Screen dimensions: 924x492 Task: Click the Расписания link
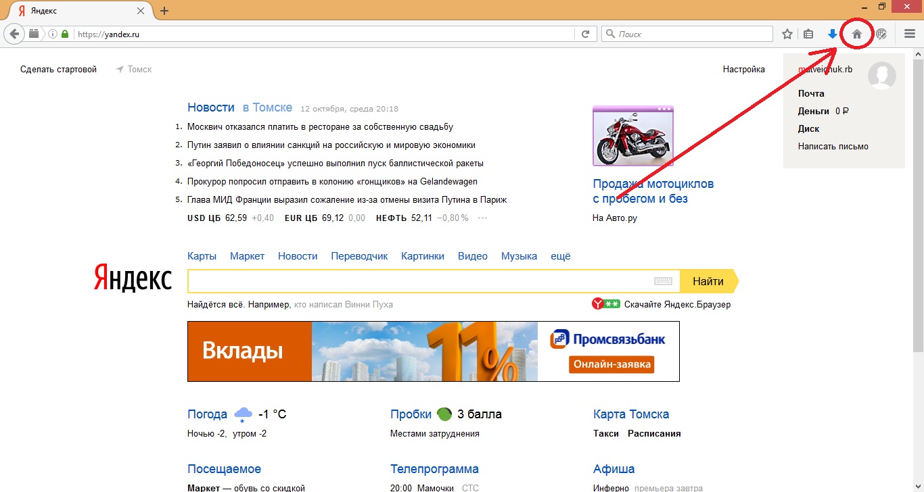tap(654, 434)
